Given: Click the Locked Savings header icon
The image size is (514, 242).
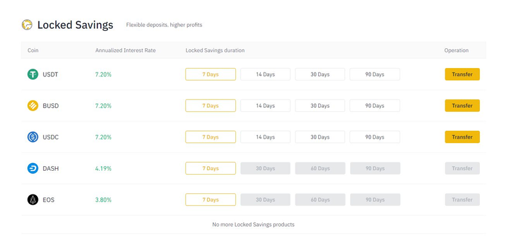Looking at the screenshot, I should pos(27,24).
